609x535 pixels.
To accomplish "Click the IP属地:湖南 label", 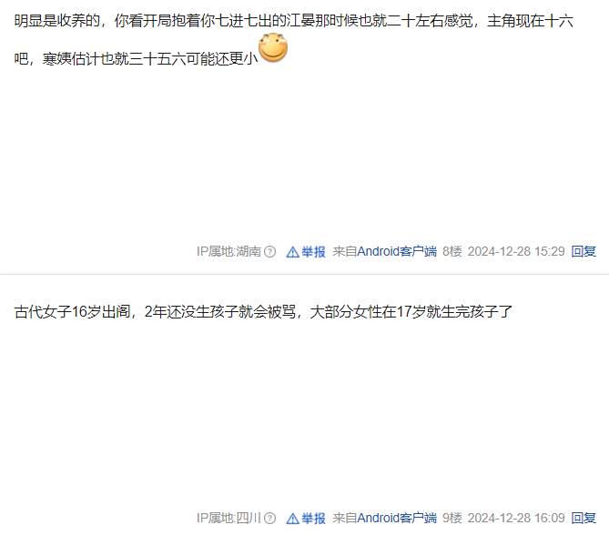I will click(228, 252).
